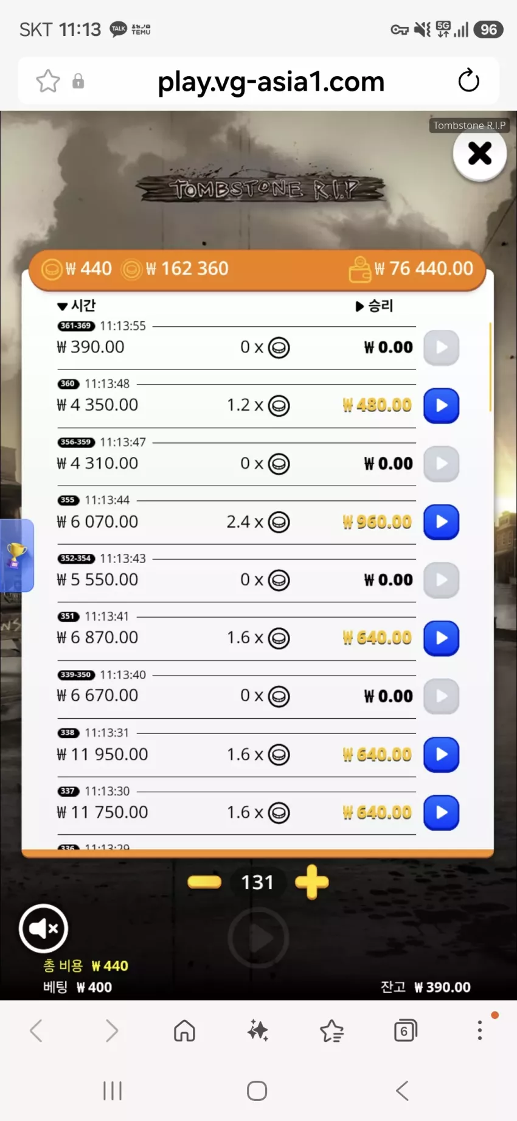
Task: Bookmark the site with the star icon
Action: click(48, 81)
